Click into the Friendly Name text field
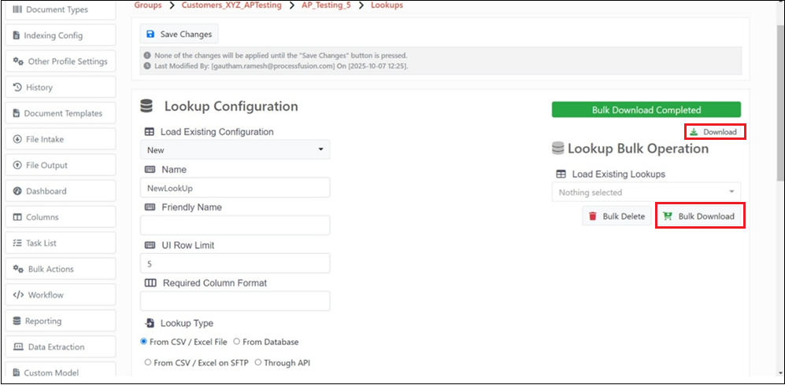This screenshot has width=785, height=385. pyautogui.click(x=235, y=225)
